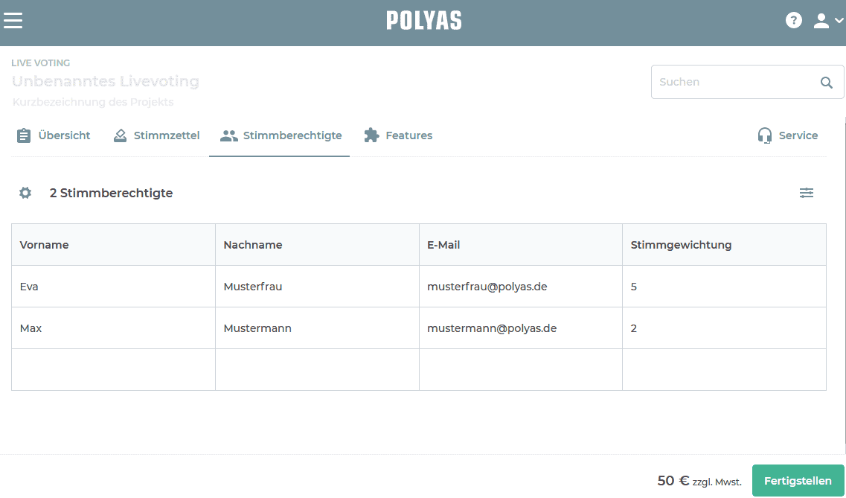Click the help question mark icon
The width and height of the screenshot is (846, 498).
coord(794,21)
